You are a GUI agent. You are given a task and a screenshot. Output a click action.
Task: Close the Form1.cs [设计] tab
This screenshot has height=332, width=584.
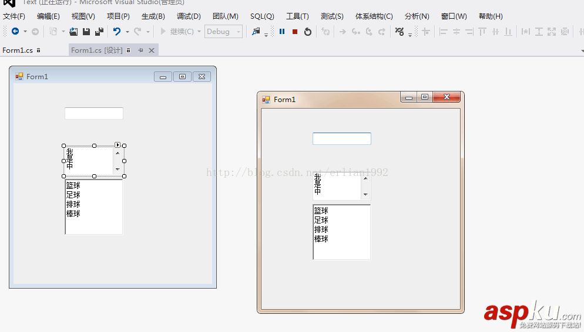click(x=152, y=50)
